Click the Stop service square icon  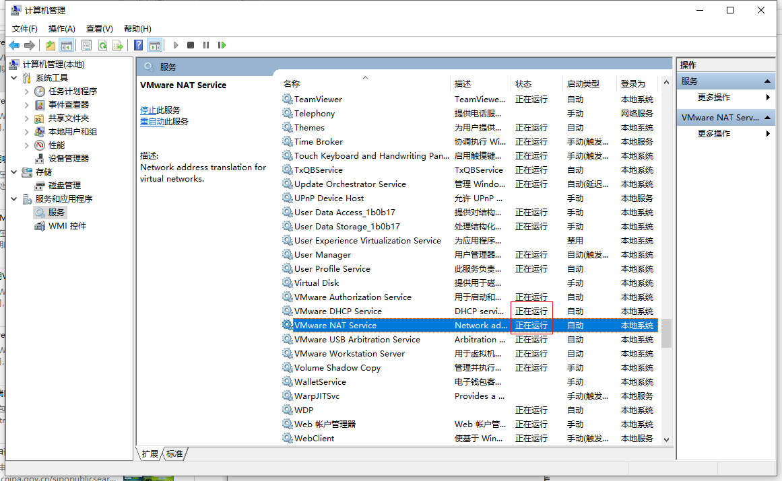[x=191, y=45]
